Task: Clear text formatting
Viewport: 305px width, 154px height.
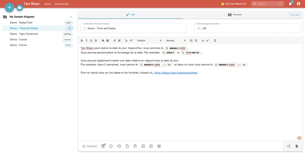Action: 215,41
